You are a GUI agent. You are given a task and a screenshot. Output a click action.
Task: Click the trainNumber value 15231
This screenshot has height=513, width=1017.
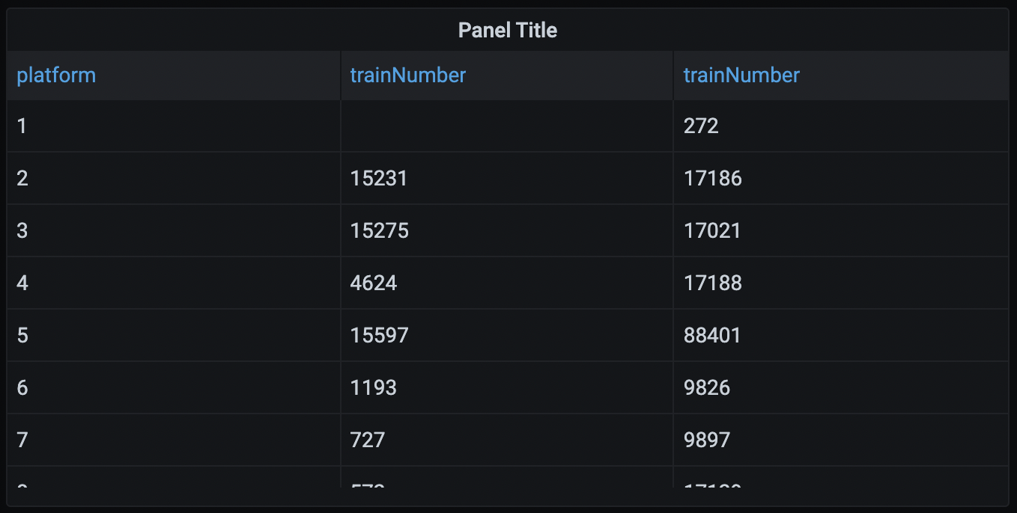(x=379, y=178)
